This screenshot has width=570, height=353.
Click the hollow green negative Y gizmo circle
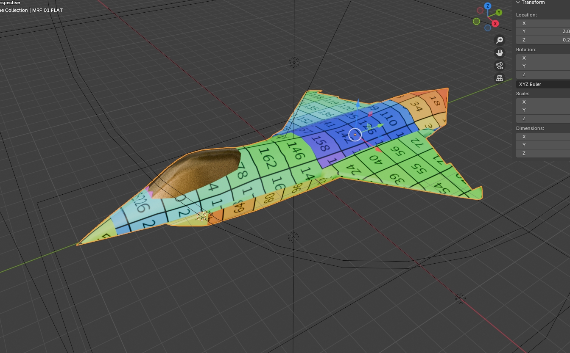coord(476,22)
